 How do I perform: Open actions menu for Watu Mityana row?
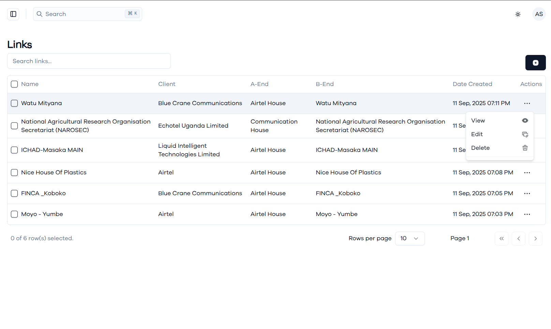click(527, 103)
